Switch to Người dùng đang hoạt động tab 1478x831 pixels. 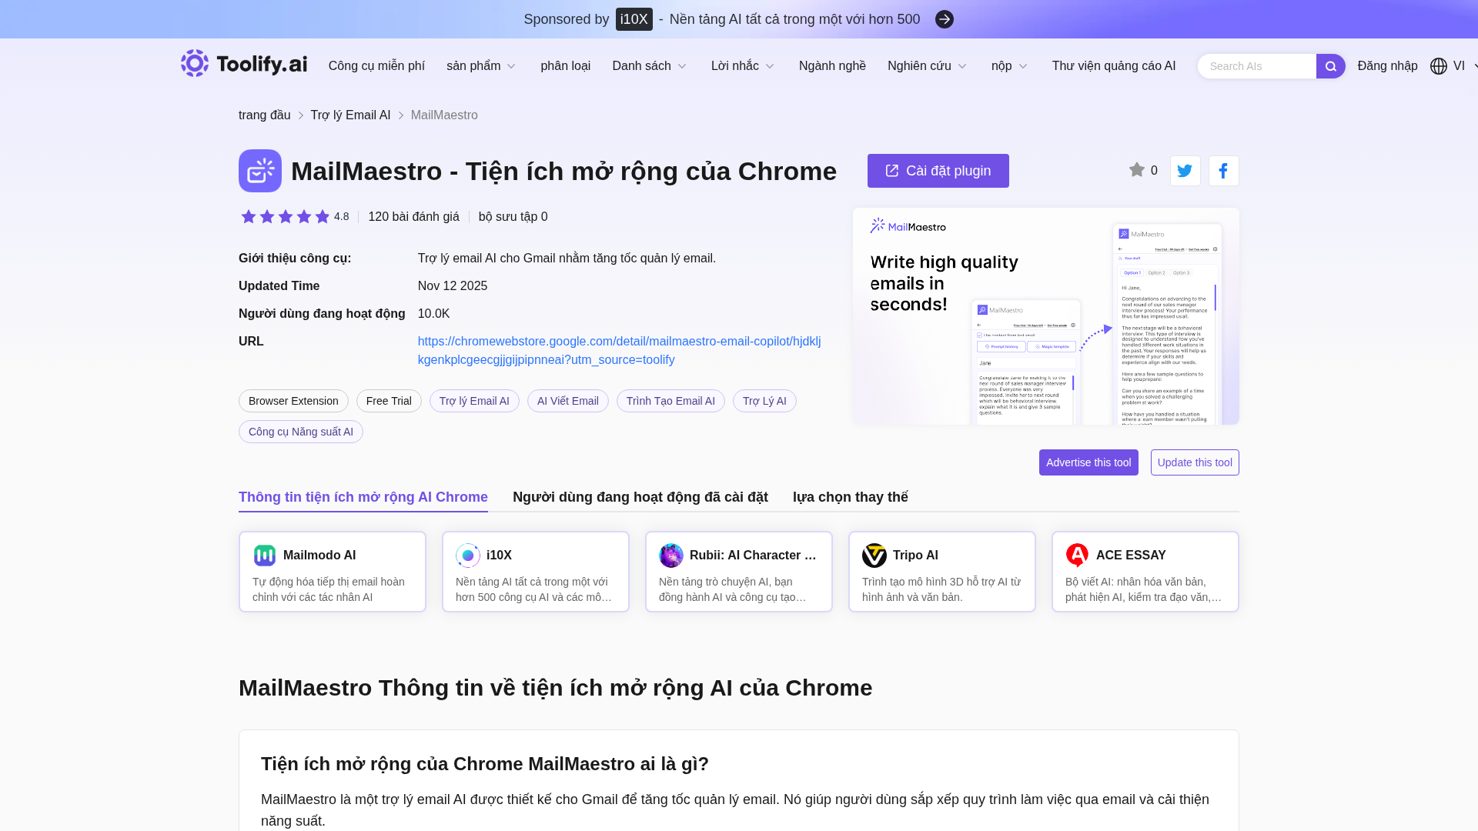[x=640, y=497]
